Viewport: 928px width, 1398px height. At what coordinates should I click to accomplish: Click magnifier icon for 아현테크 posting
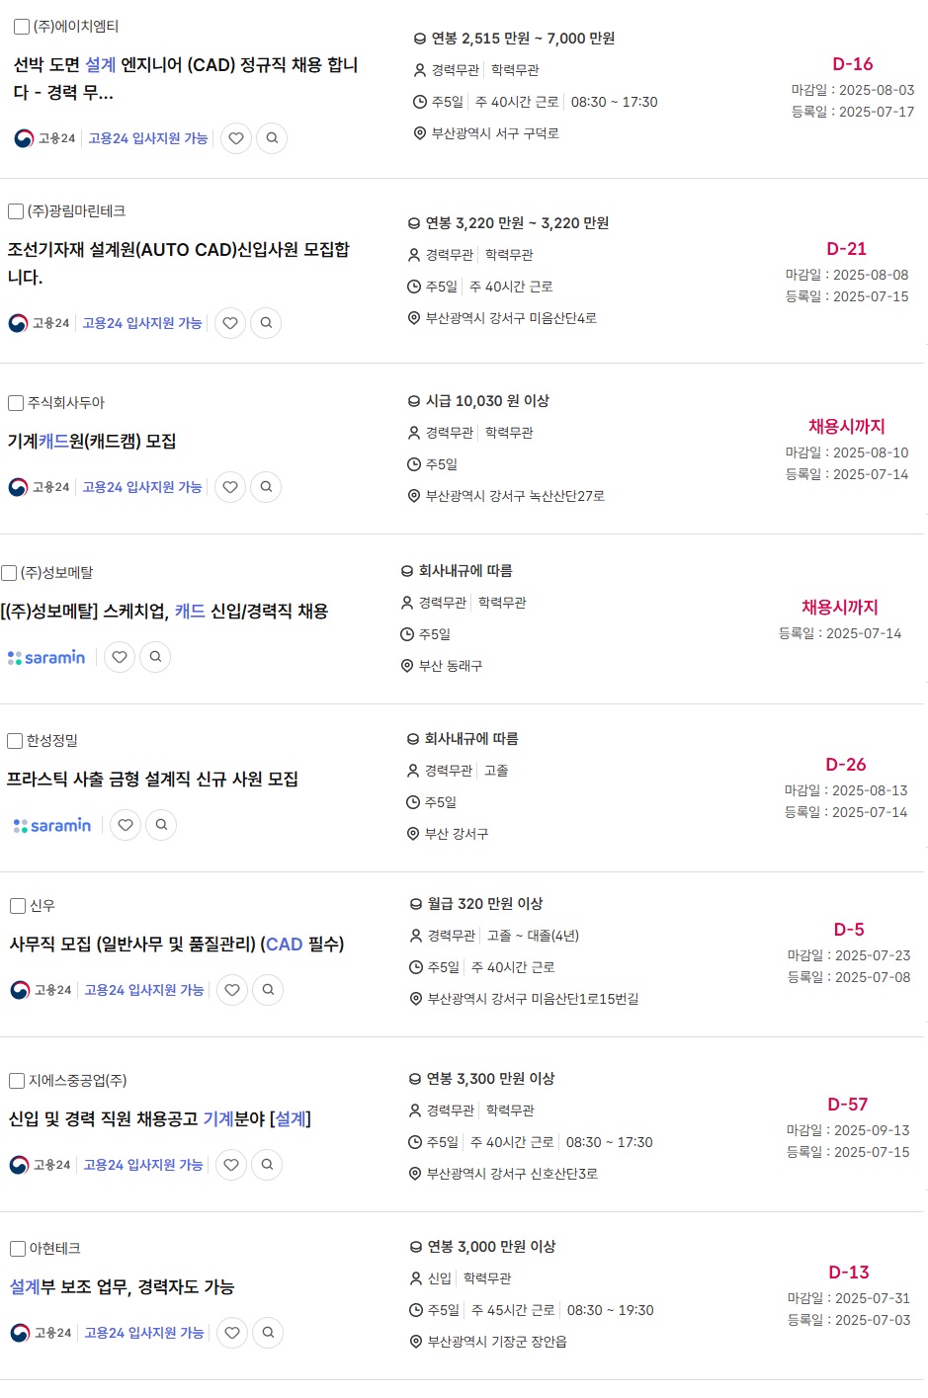tap(268, 1333)
